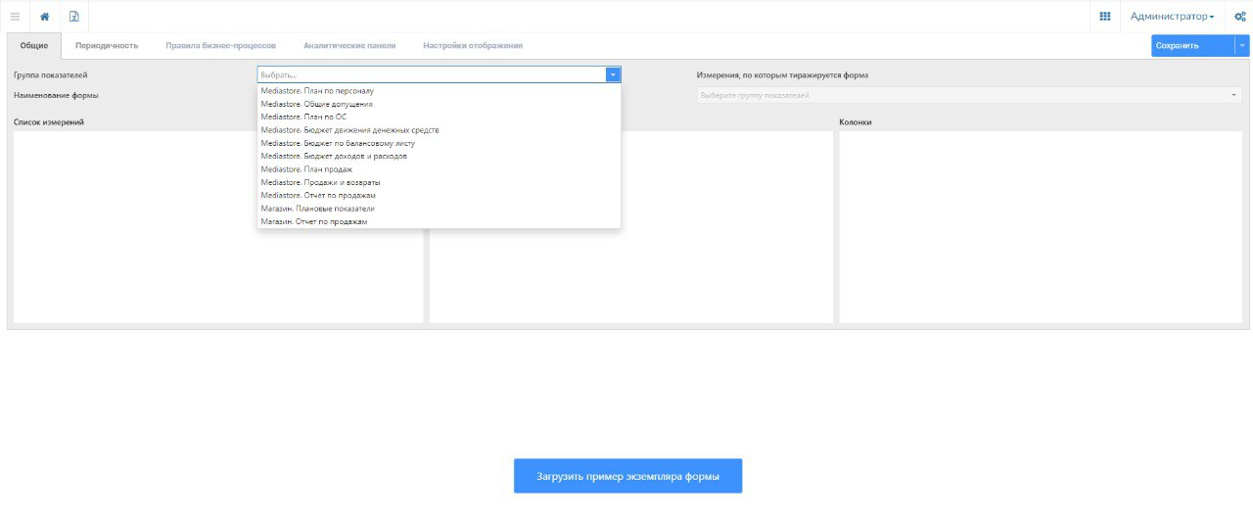Open the Сохранить split-button arrow
Viewport: 1253px width, 517px height.
[1242, 45]
